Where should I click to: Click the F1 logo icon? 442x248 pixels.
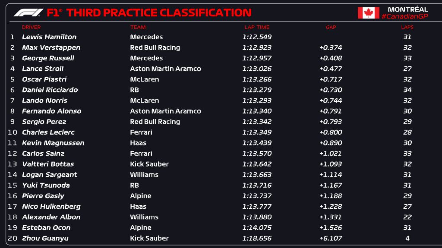(x=28, y=13)
